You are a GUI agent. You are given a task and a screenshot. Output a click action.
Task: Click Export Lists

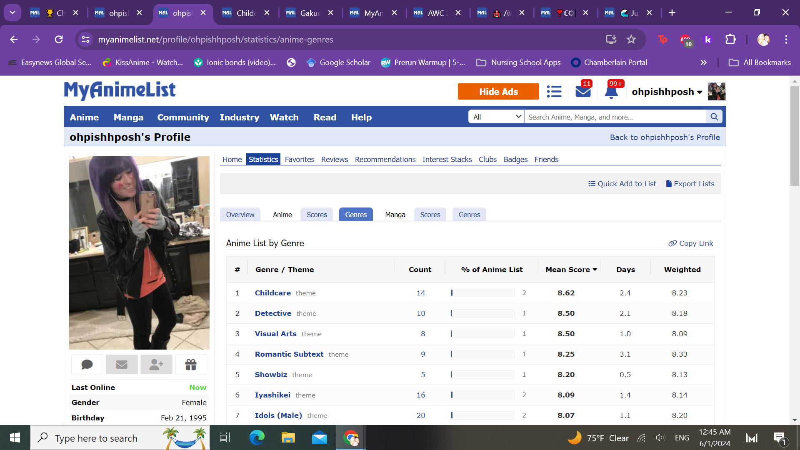point(690,184)
